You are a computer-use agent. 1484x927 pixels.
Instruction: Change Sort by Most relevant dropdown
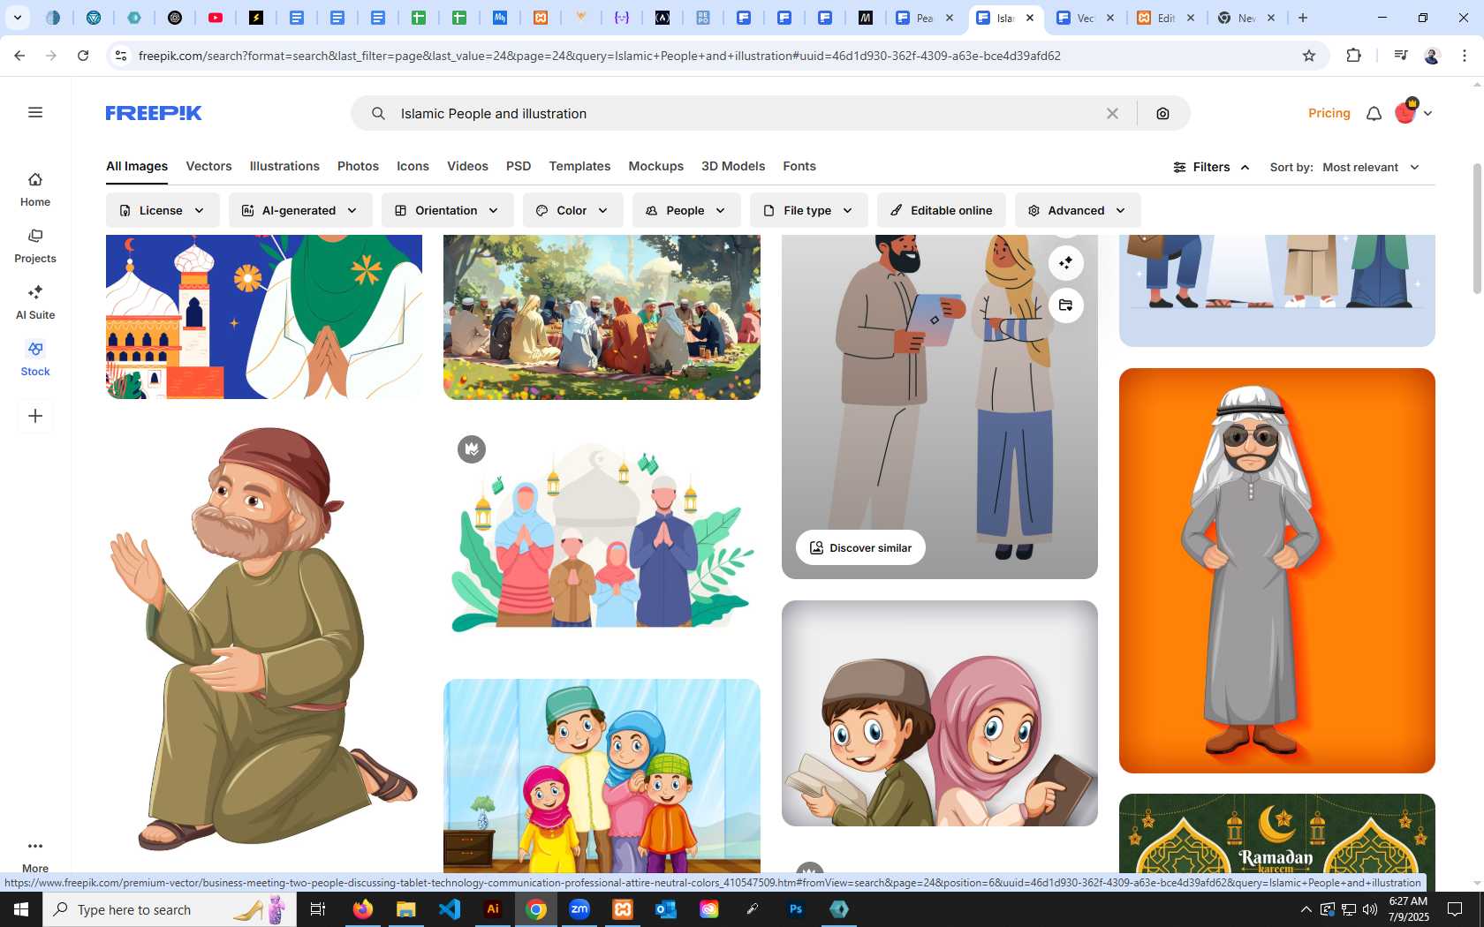[1371, 167]
